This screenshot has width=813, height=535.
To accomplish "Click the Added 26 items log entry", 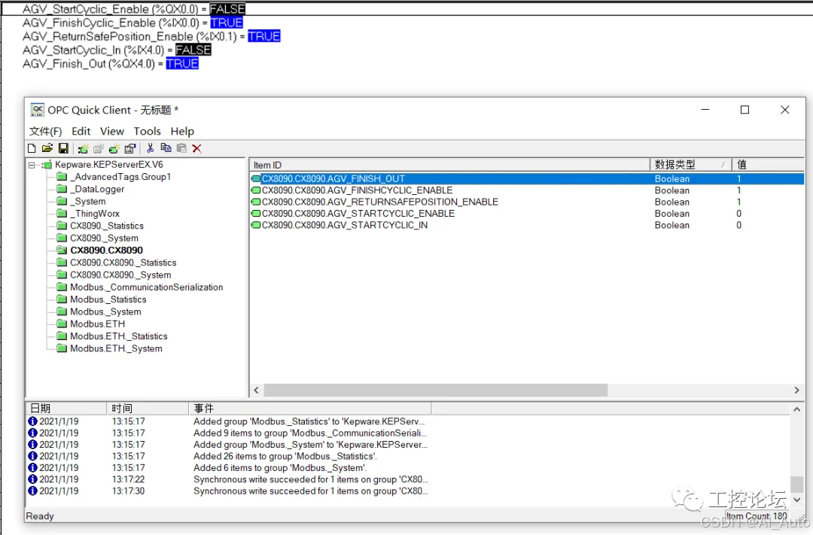I will coord(285,456).
